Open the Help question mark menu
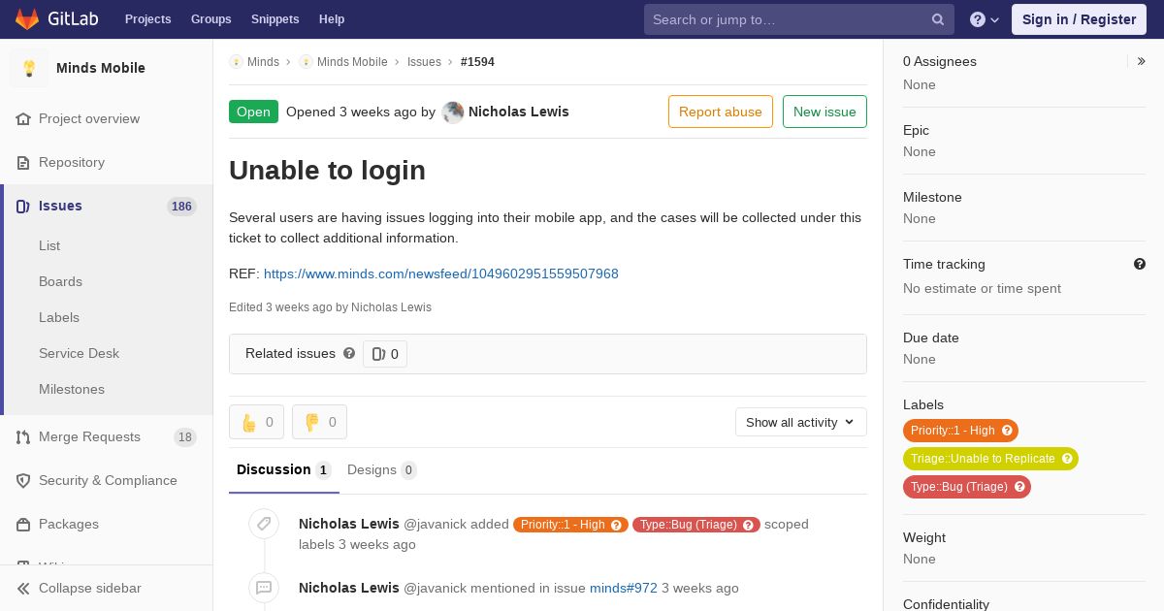 click(985, 19)
